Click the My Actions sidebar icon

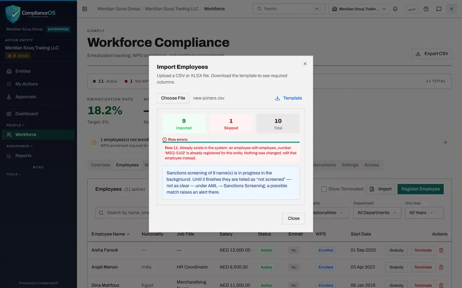point(9,84)
